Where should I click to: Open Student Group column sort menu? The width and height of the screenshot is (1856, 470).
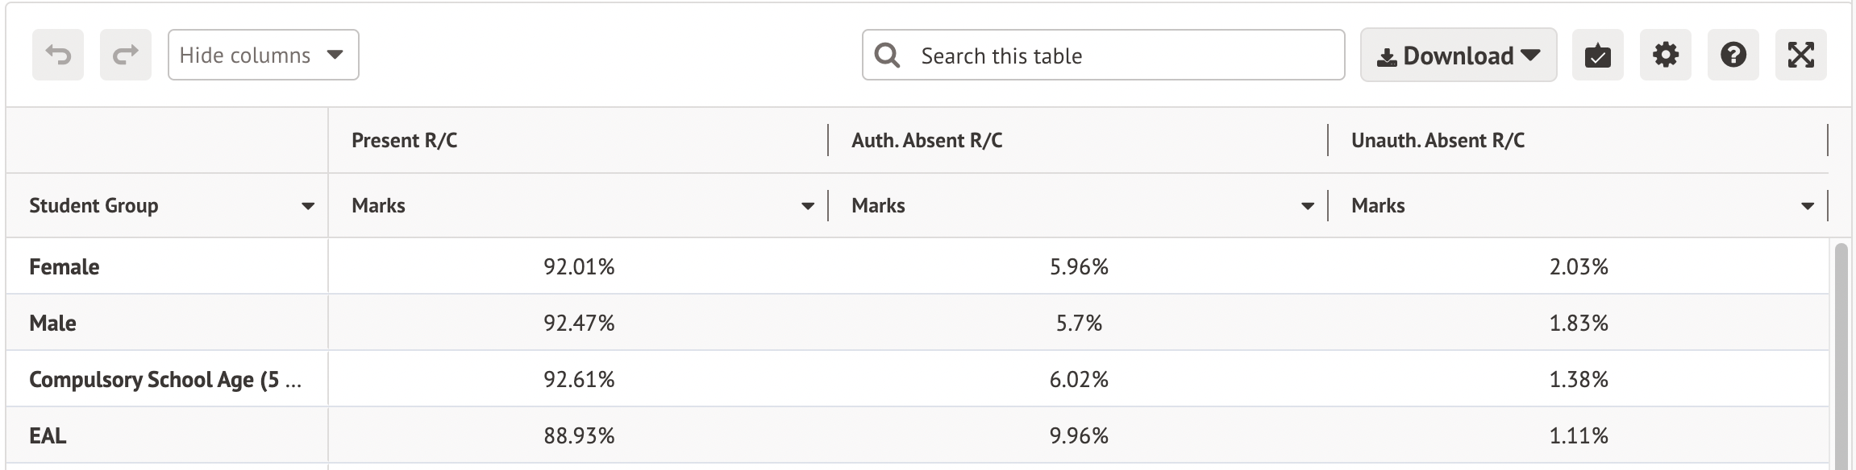click(308, 207)
